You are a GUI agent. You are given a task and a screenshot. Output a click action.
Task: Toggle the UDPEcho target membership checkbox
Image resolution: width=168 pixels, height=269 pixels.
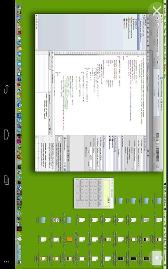tap(112, 137)
